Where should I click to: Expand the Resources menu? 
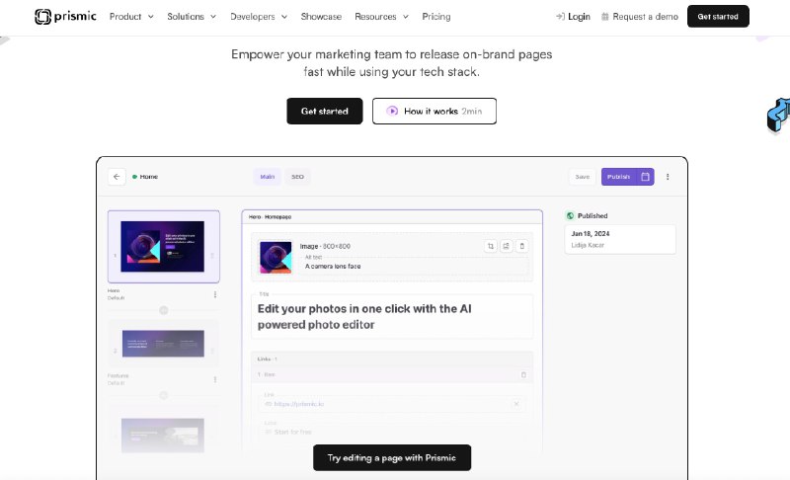(x=381, y=17)
